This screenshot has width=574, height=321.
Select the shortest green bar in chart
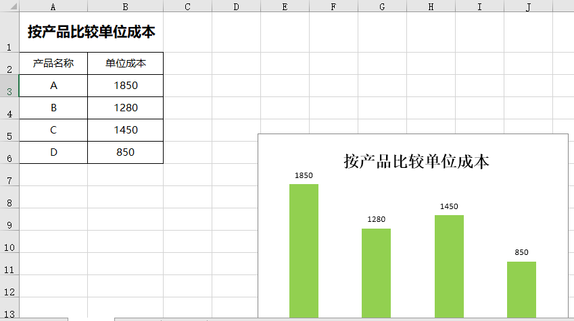pos(521,289)
